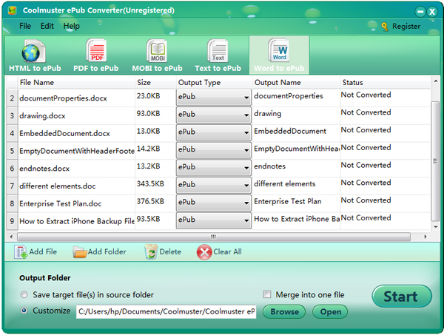Click the horizontal scrollbar thumb of the file list
This screenshot has width=444, height=335.
click(x=214, y=237)
